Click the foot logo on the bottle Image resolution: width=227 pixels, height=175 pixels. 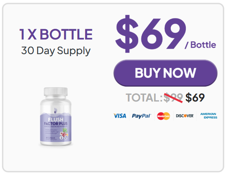coord(55,111)
